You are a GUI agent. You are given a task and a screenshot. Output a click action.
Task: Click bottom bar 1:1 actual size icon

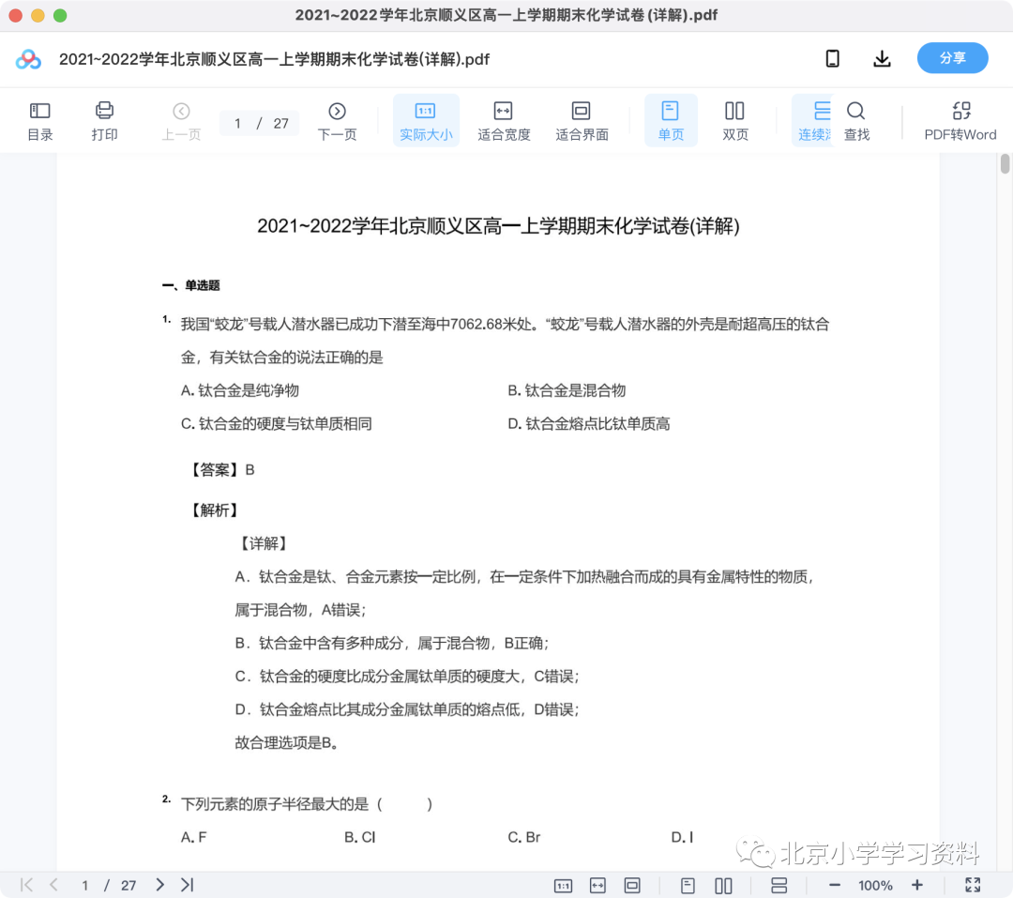tap(563, 886)
